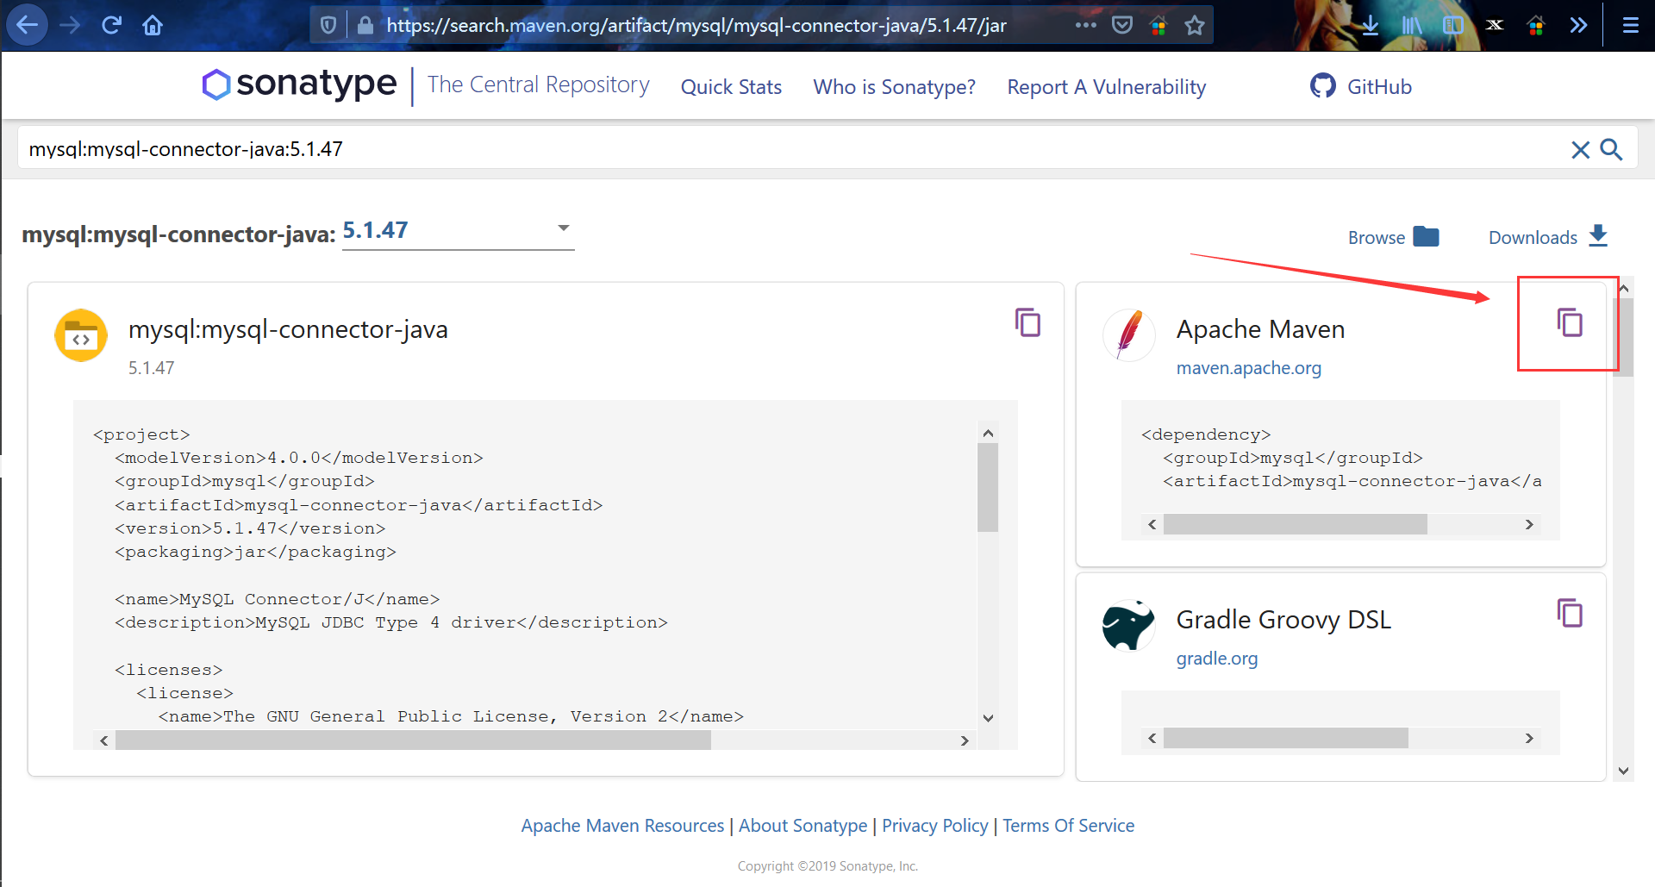
Task: Click Maven snippet scroll left arrow
Action: click(1152, 524)
